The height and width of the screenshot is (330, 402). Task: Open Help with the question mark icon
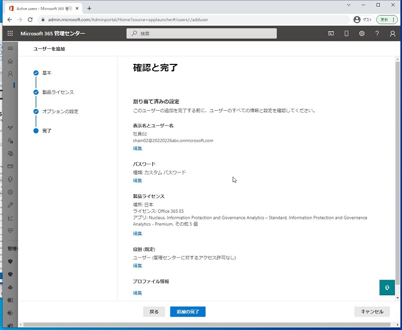(377, 33)
